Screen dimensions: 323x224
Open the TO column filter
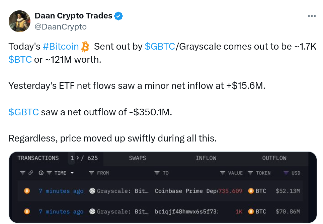(157, 173)
